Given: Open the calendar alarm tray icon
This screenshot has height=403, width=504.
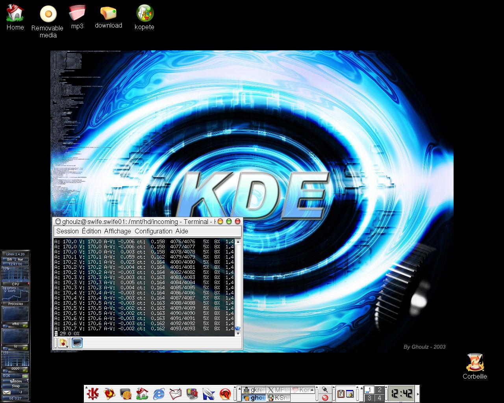Looking at the screenshot, I should click(x=350, y=394).
